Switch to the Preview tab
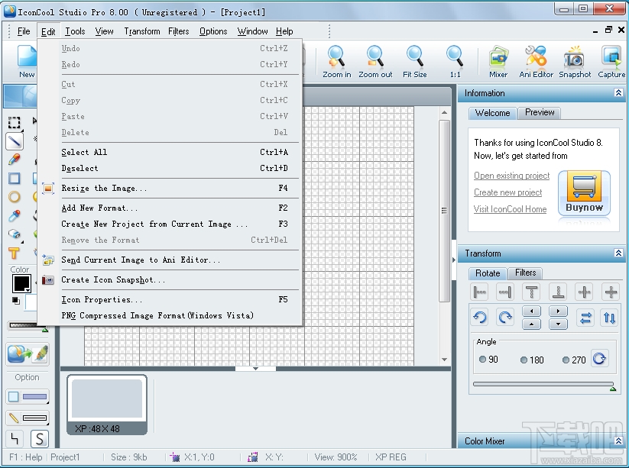Image resolution: width=629 pixels, height=468 pixels. pos(539,113)
